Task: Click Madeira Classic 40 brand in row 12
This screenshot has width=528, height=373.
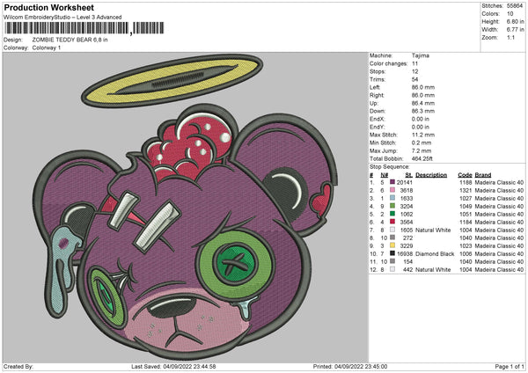Action: point(499,269)
